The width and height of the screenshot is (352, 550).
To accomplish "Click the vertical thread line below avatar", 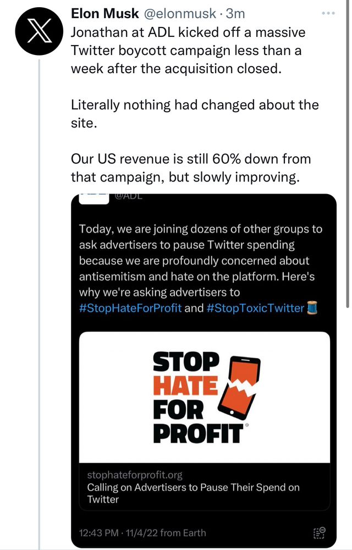I will pyautogui.click(x=38, y=275).
